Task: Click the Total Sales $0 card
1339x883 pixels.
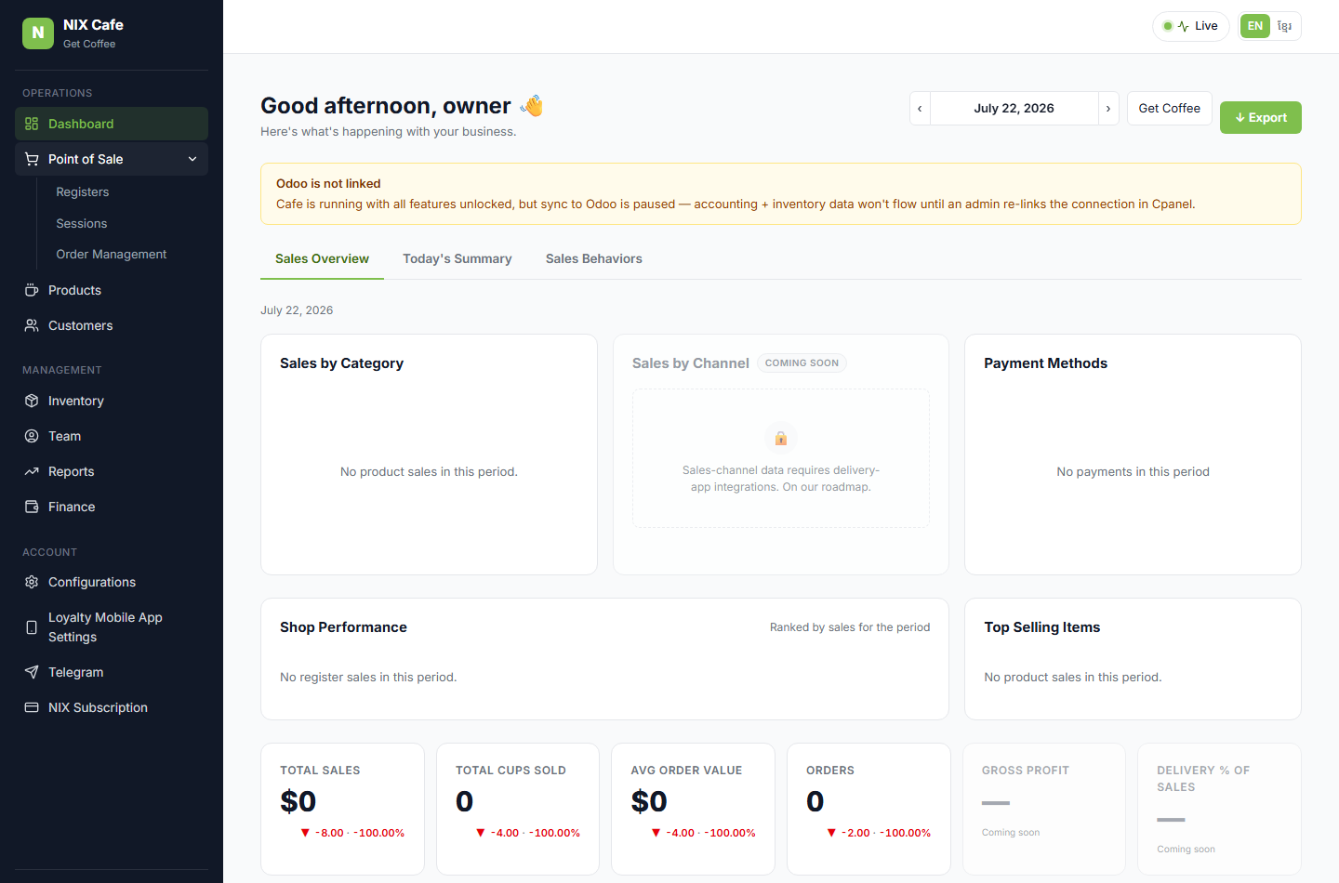Action: coord(342,809)
